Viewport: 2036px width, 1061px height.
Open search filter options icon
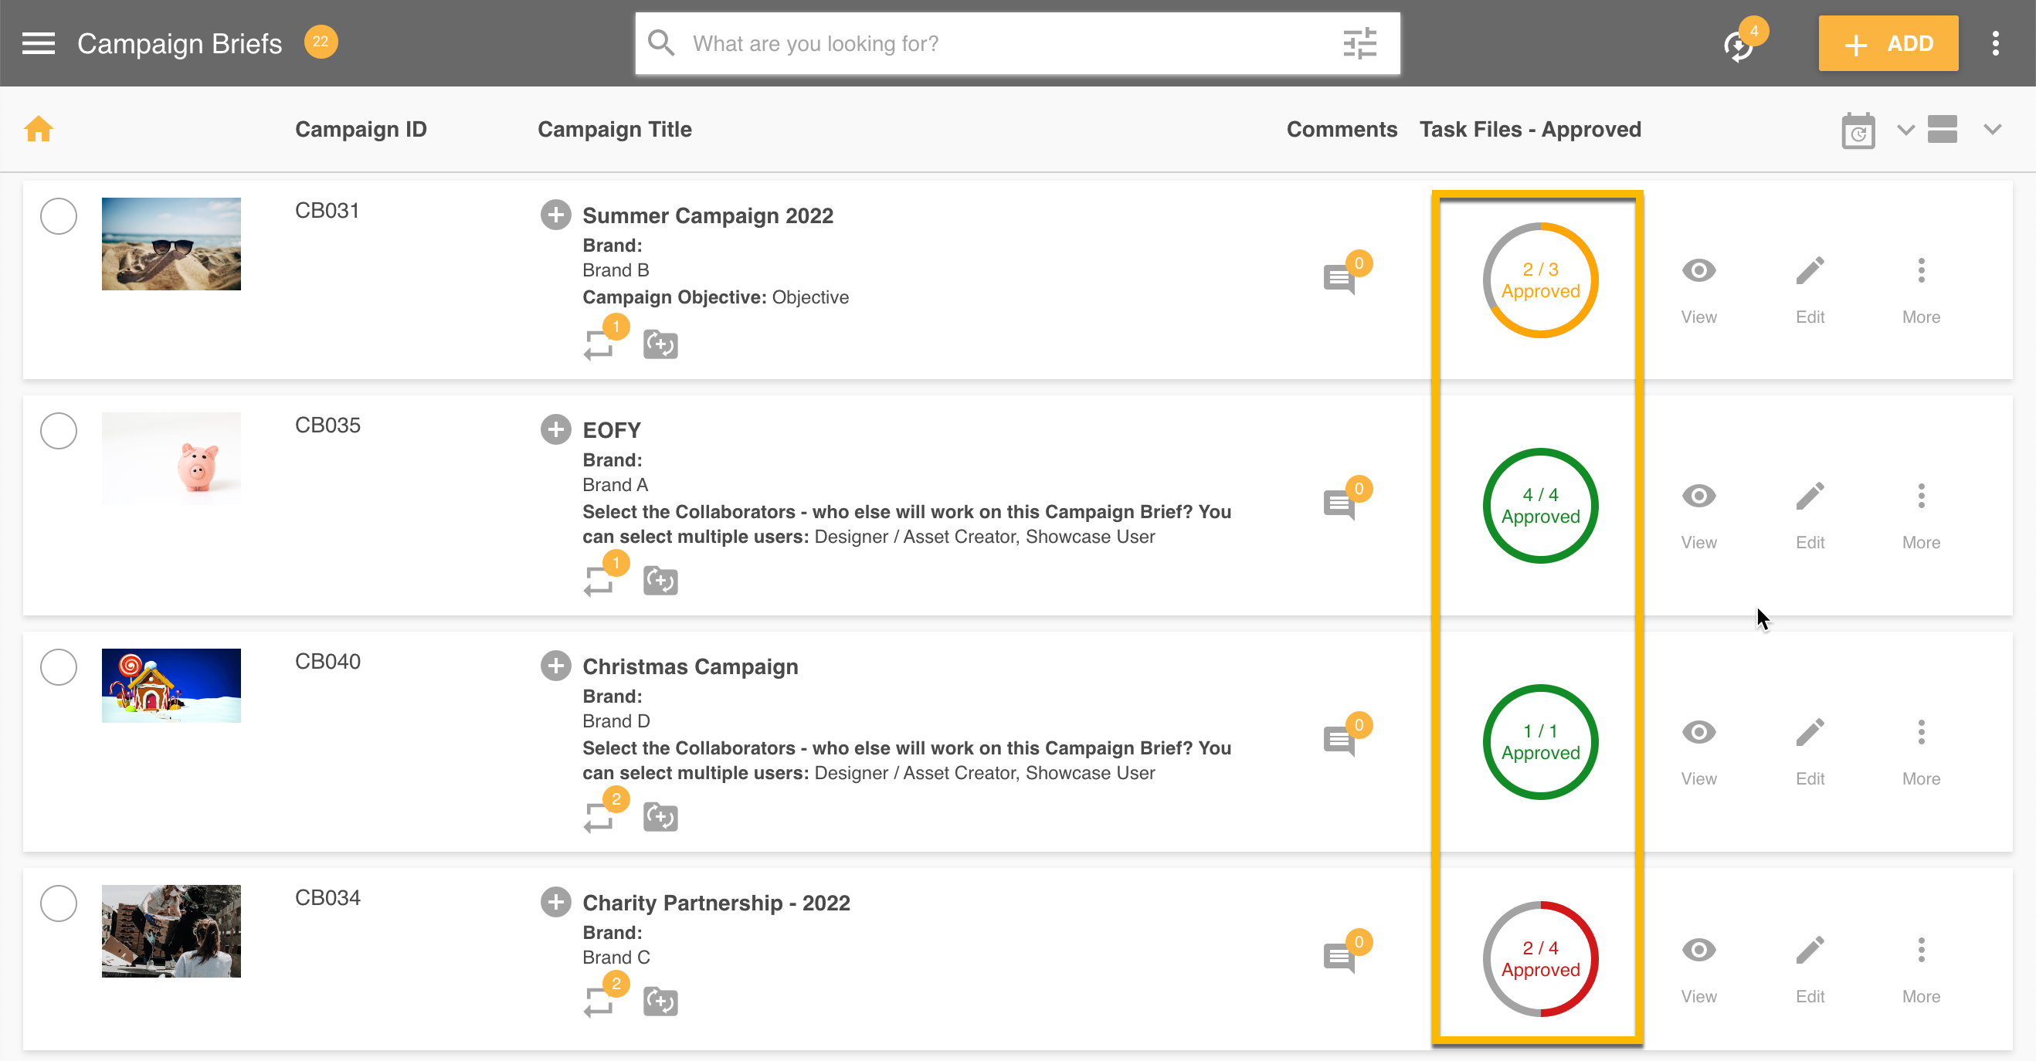(x=1359, y=43)
